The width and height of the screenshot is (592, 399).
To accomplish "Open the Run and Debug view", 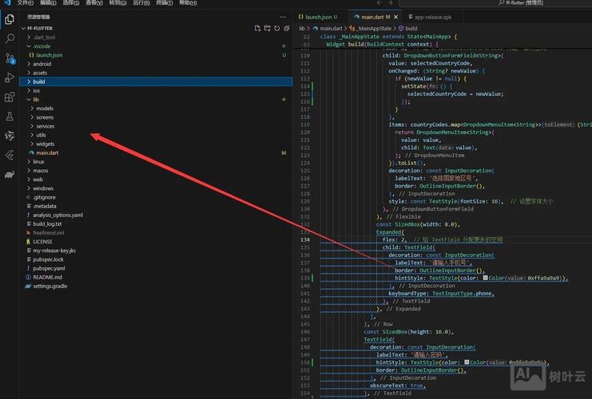I will click(x=10, y=77).
